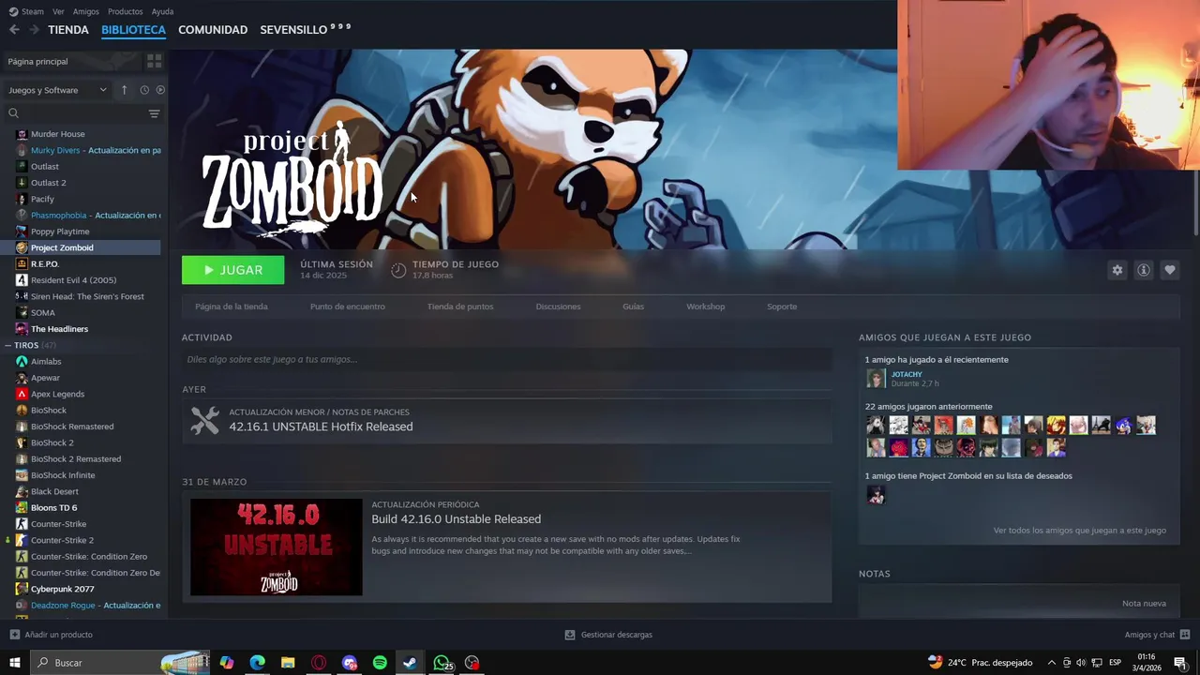Open Discusiones link
1200x675 pixels.
pyautogui.click(x=558, y=307)
